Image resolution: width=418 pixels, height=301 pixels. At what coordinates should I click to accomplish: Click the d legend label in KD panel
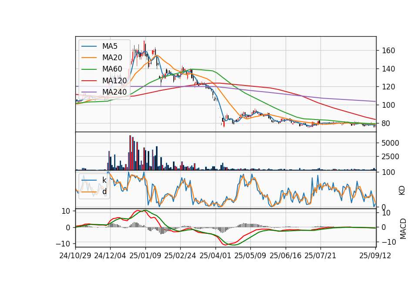(x=104, y=192)
